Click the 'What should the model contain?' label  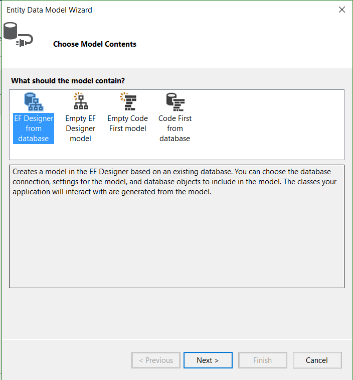(x=68, y=81)
